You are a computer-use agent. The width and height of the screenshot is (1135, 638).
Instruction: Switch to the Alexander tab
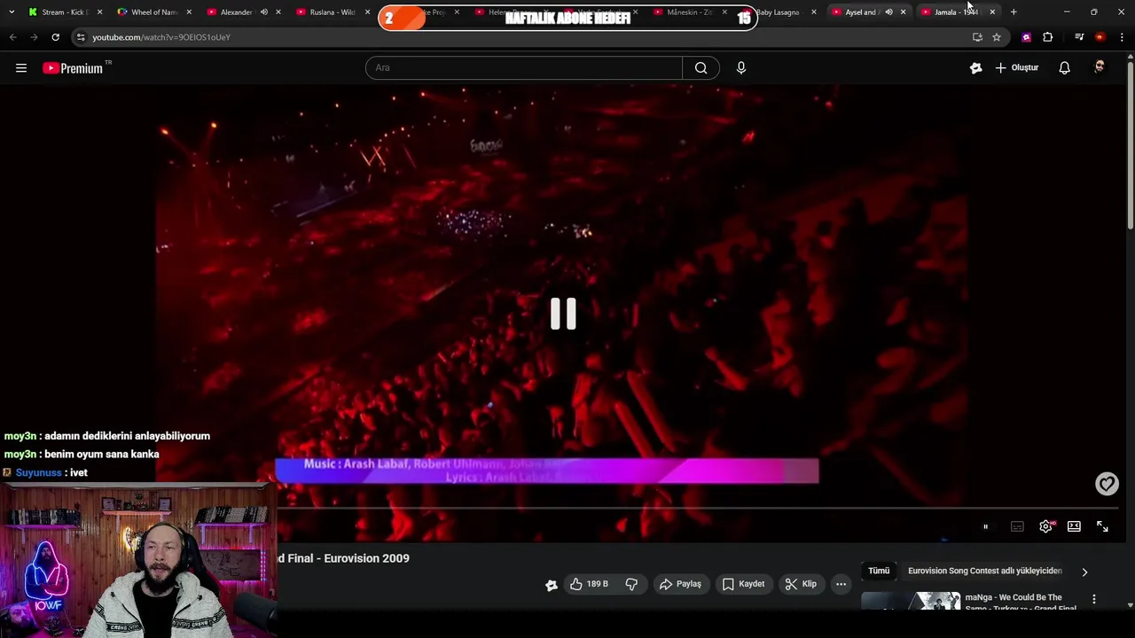236,12
